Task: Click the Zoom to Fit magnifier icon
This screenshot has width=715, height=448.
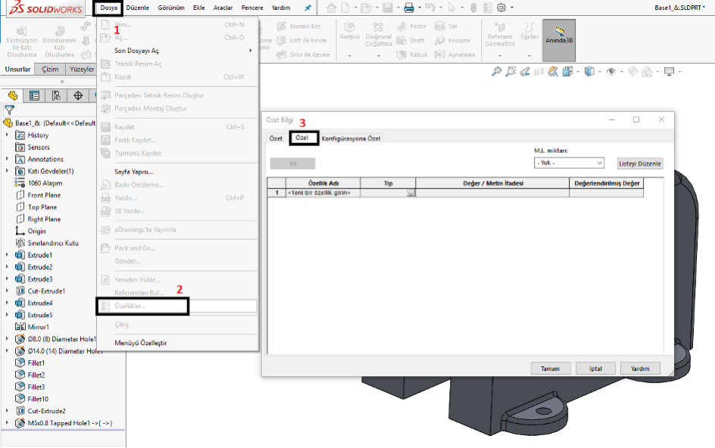Action: (x=496, y=72)
